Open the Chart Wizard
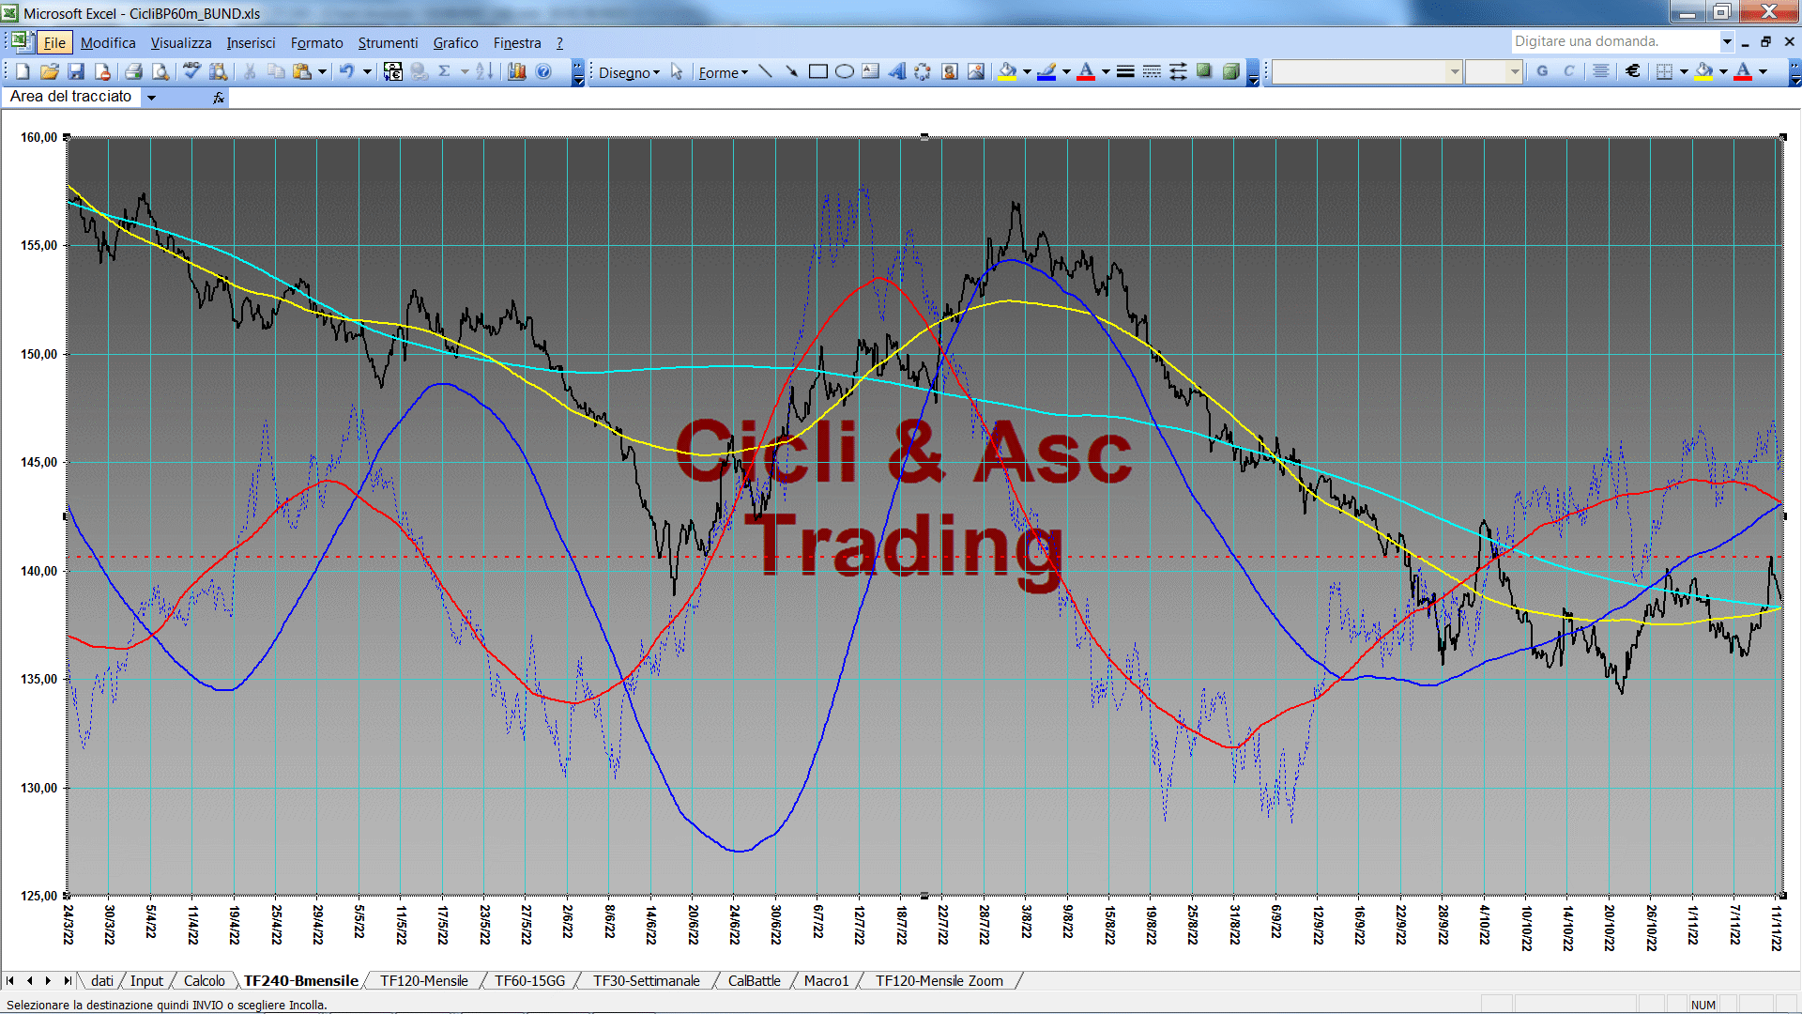 (516, 71)
